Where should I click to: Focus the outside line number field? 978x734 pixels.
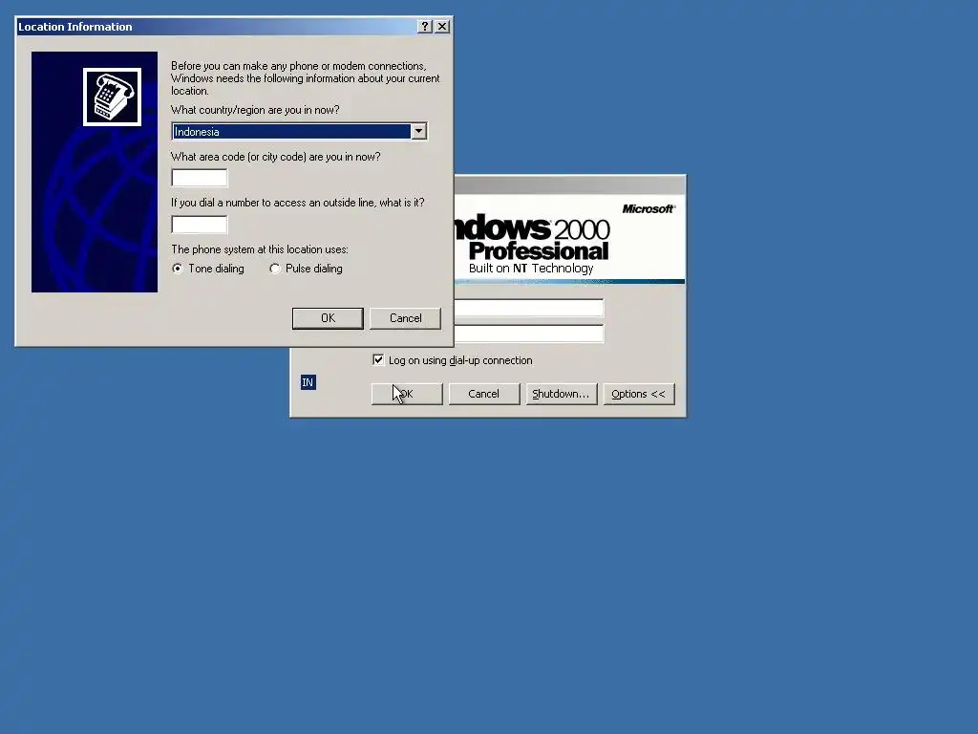coord(200,225)
